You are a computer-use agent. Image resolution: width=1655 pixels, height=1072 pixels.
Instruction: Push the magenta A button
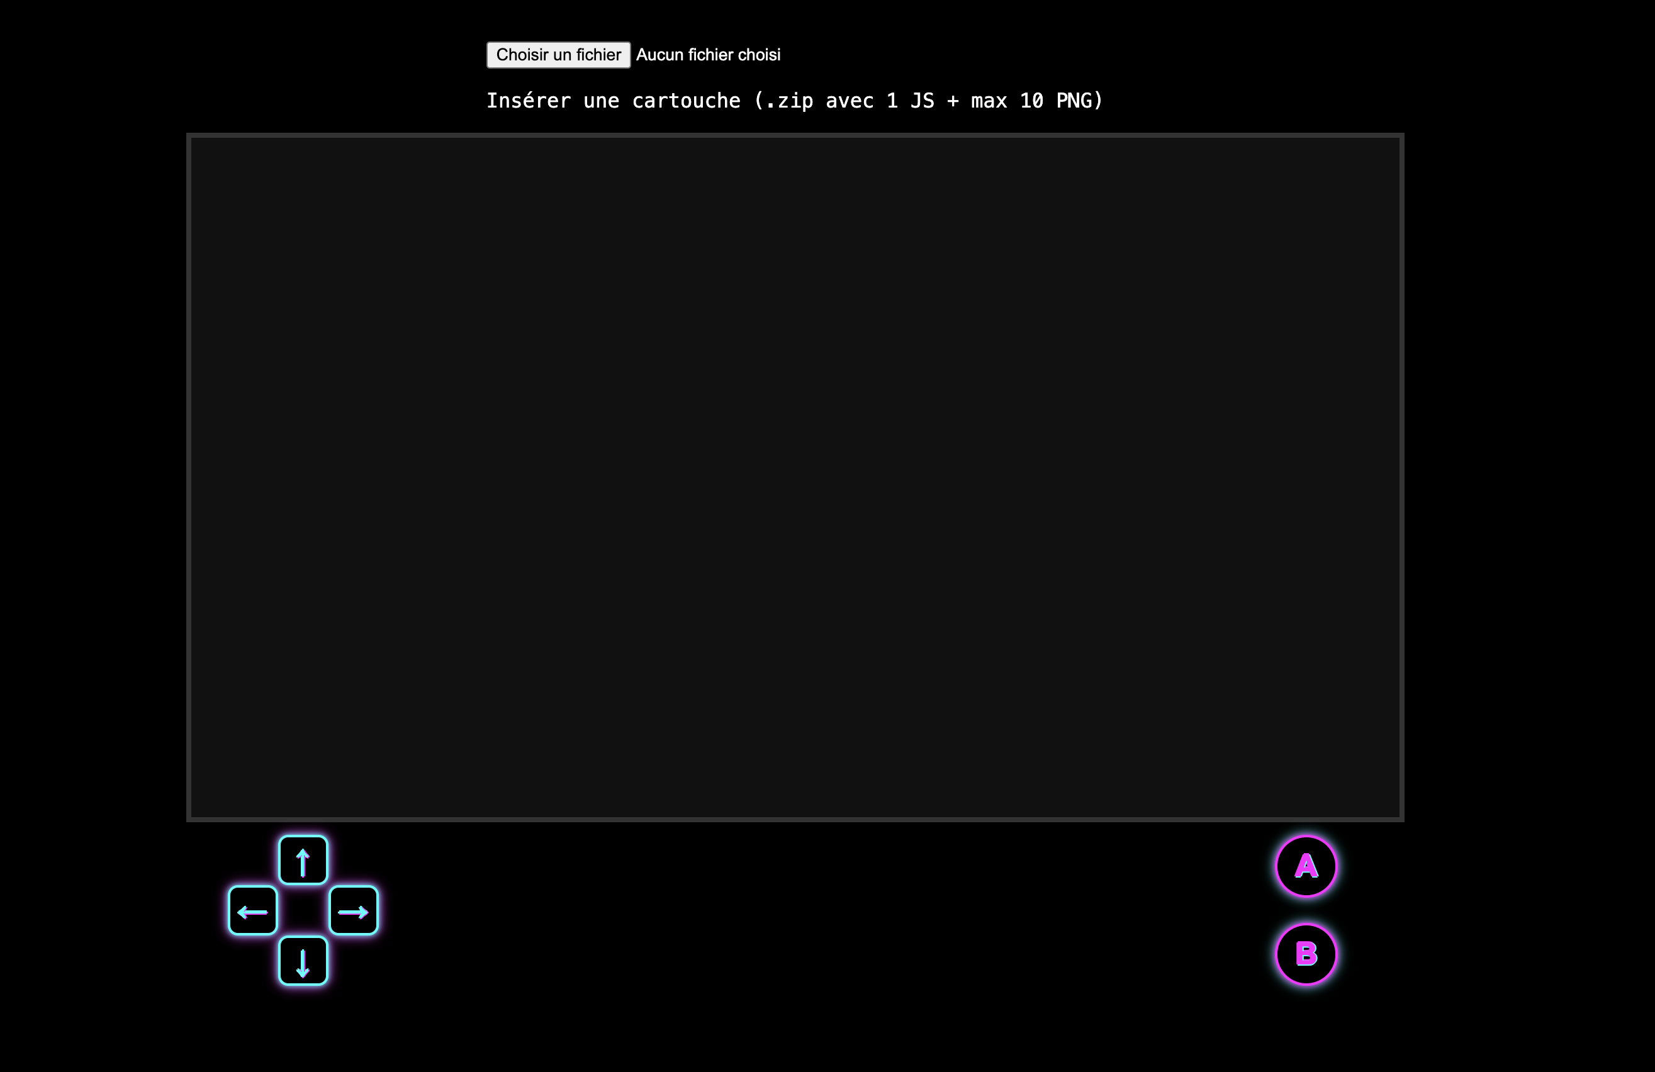click(x=1306, y=866)
